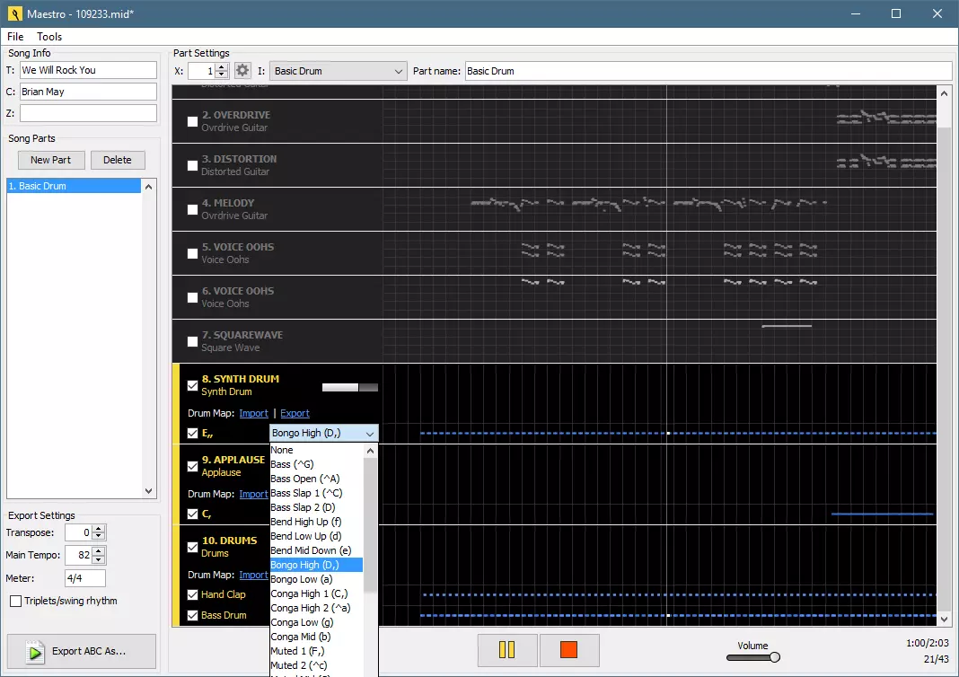
Task: Click the Export drum map link
Action: 295,413
